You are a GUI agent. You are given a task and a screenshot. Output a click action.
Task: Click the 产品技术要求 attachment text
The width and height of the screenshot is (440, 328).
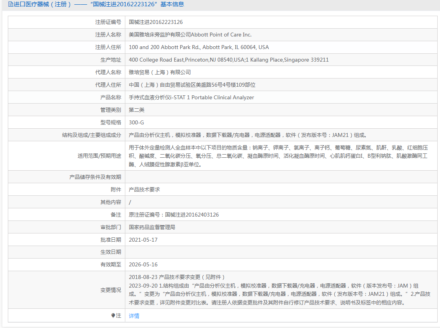tap(144, 190)
